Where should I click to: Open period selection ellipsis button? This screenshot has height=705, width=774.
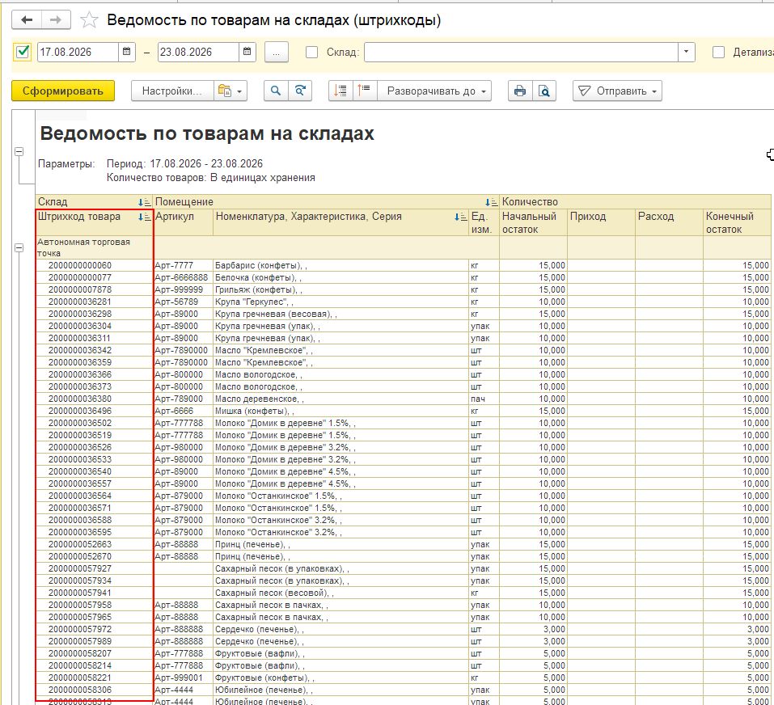click(x=277, y=52)
